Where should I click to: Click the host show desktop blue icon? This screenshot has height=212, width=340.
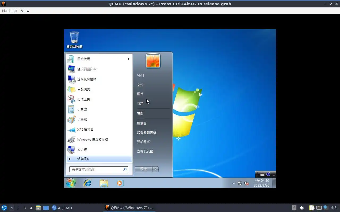pos(46,208)
